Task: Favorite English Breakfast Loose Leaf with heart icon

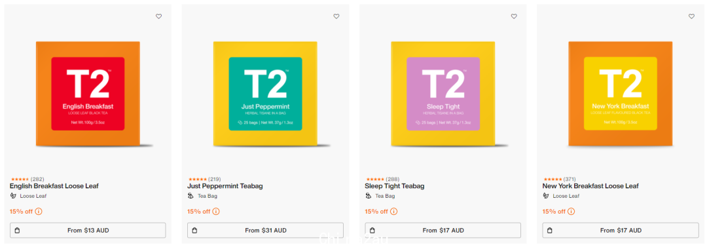Action: pos(158,16)
